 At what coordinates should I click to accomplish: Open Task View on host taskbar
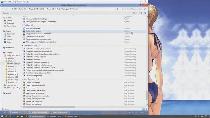10,116
